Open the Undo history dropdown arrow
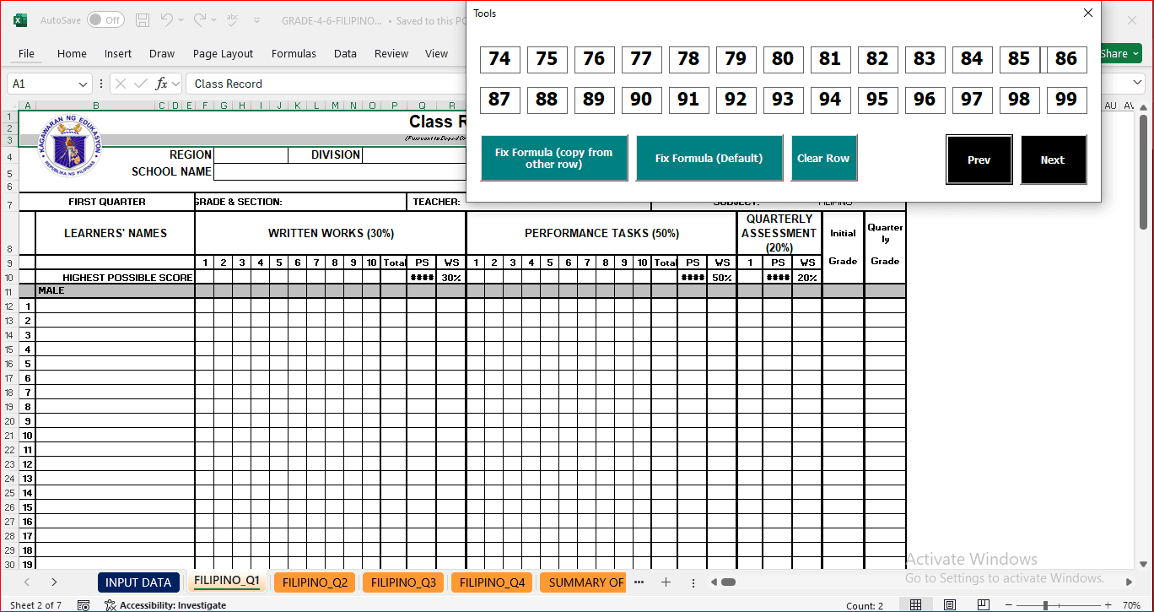This screenshot has width=1154, height=612. (182, 19)
